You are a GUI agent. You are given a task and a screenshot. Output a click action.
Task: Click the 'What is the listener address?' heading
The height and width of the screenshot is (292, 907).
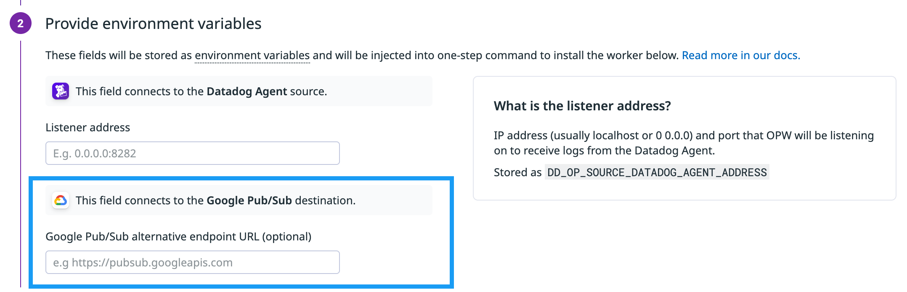click(x=582, y=106)
